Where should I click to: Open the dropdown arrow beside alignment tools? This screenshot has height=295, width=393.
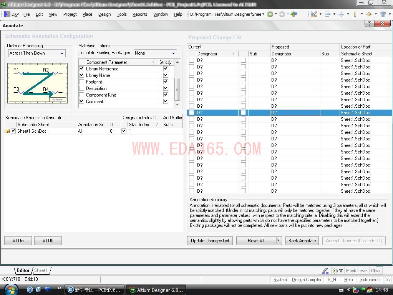pos(334,14)
